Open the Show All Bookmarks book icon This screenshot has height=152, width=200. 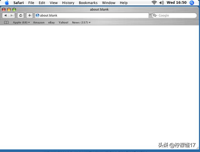6,23
